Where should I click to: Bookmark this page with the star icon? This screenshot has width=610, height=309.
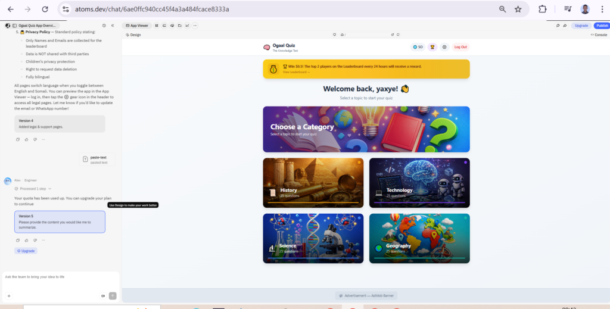tap(518, 10)
